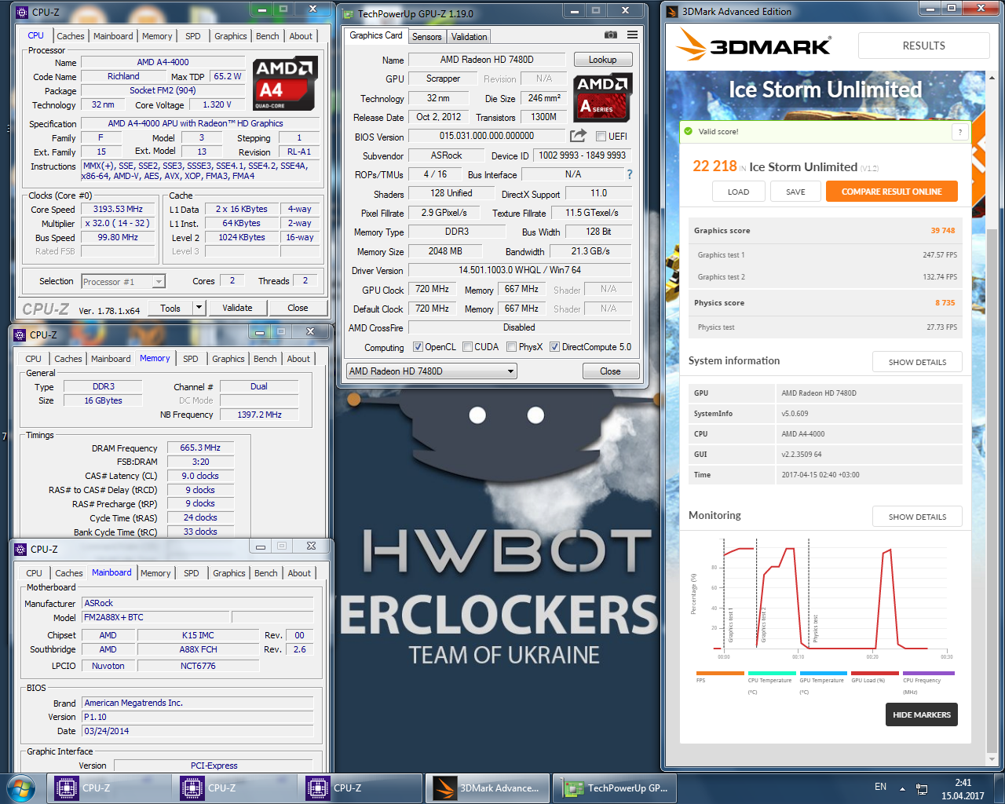Screen dimensions: 1005x804
Task: Click the BIOS share/export arrow icon
Action: pyautogui.click(x=579, y=136)
